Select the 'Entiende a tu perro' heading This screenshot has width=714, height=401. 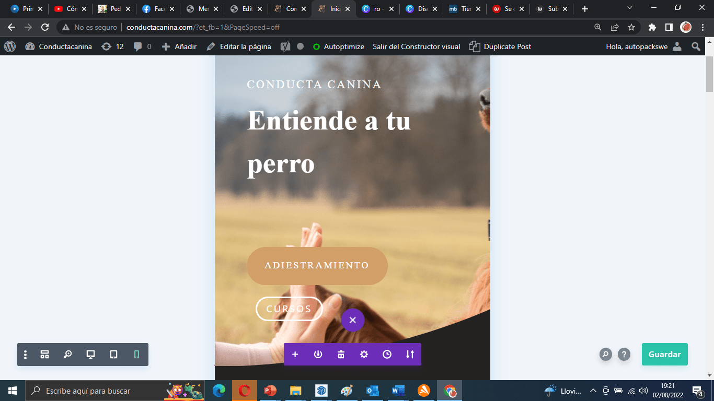click(329, 142)
